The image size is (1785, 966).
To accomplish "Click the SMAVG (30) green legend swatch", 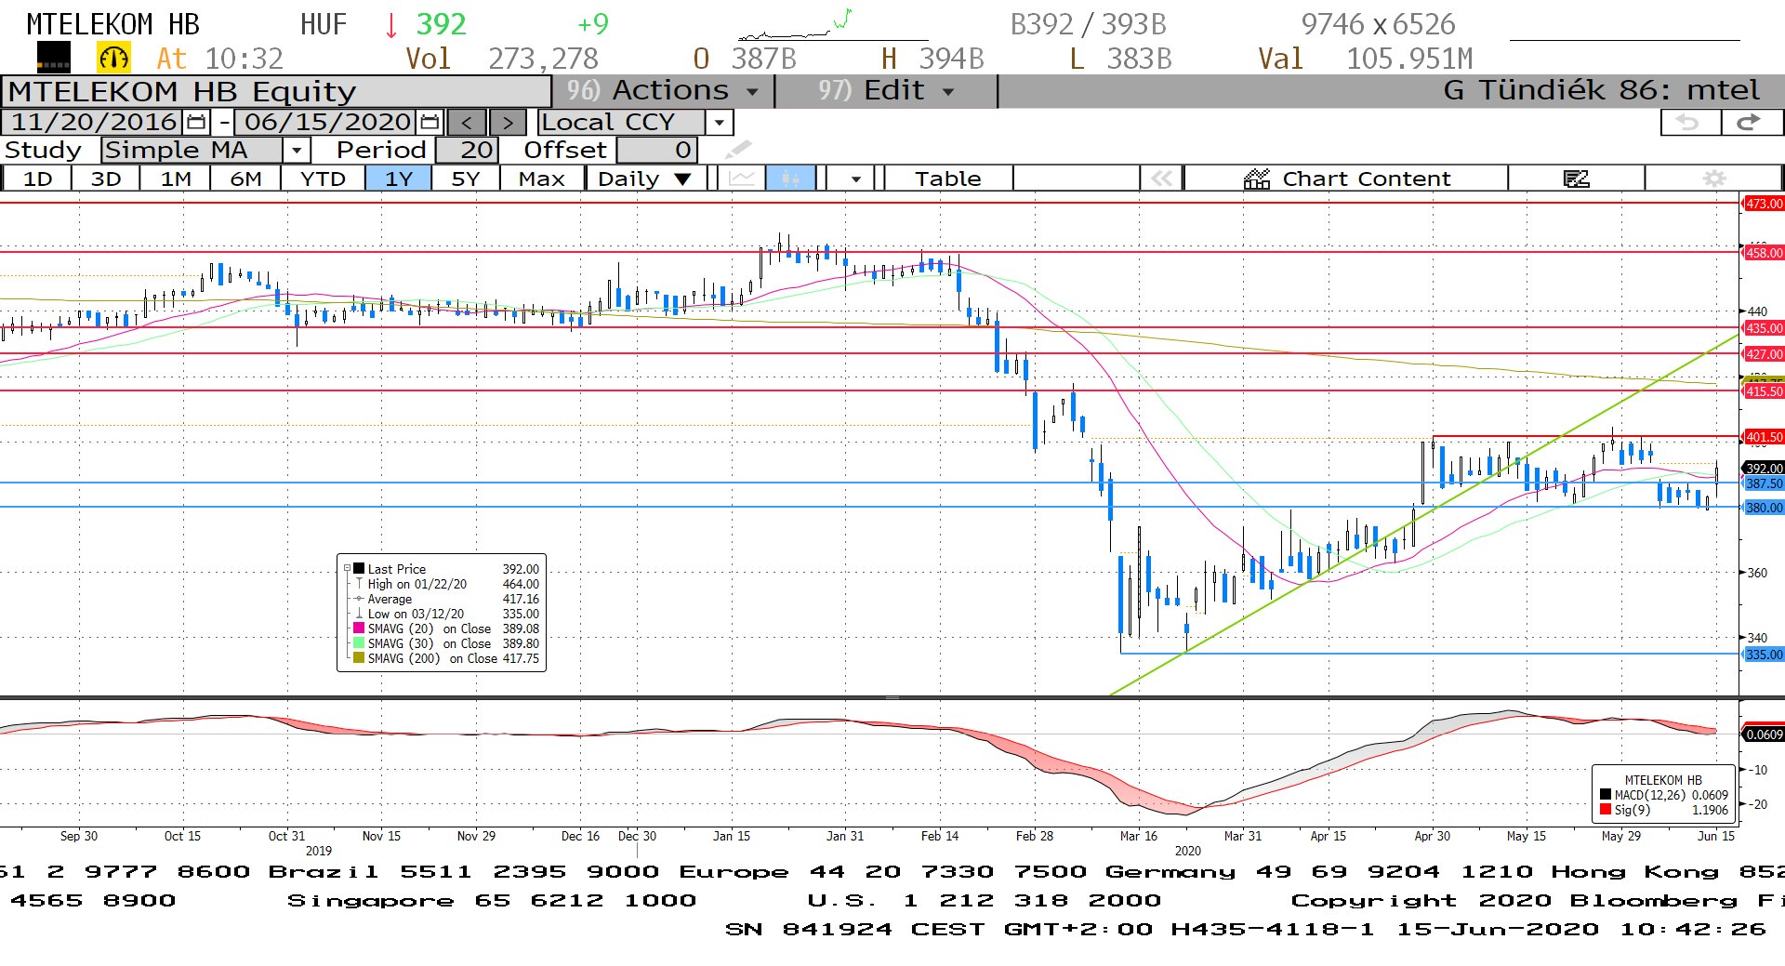I will click(359, 643).
